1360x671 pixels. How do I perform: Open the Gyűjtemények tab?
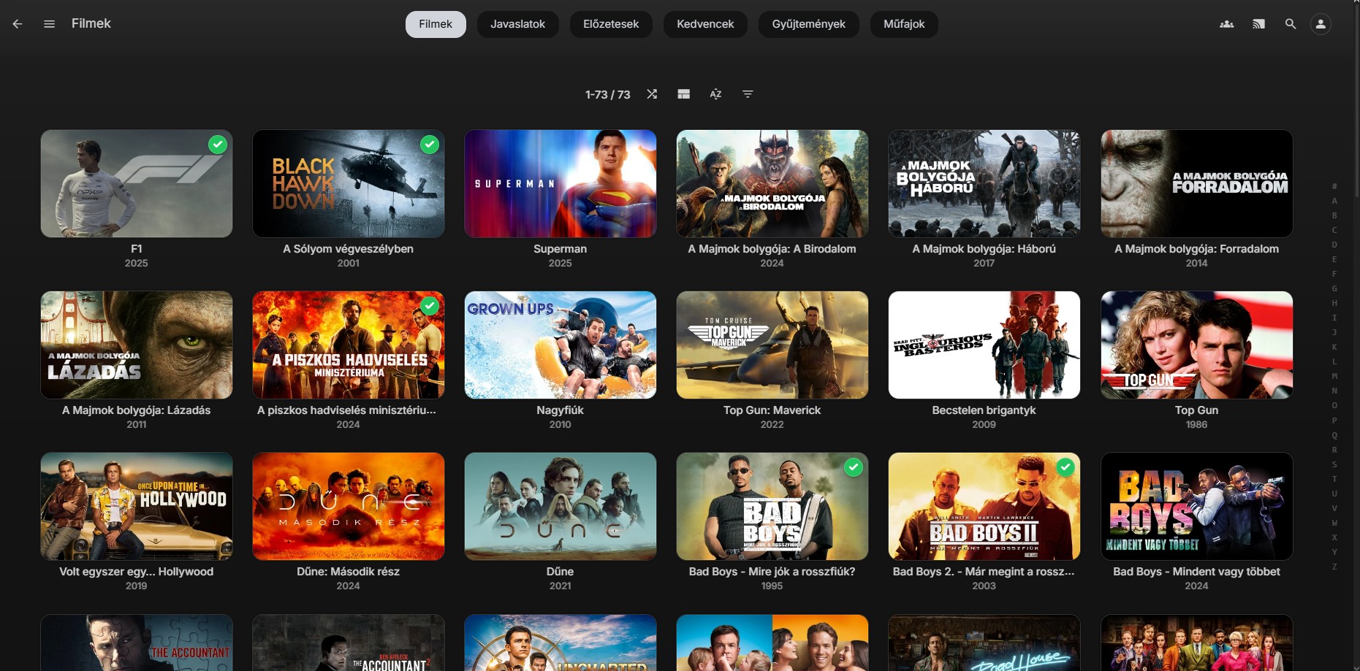(x=809, y=24)
